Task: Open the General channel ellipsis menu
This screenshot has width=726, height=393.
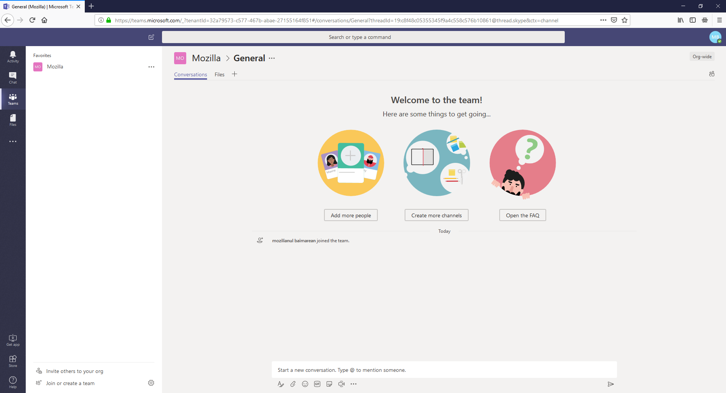Action: 272,58
